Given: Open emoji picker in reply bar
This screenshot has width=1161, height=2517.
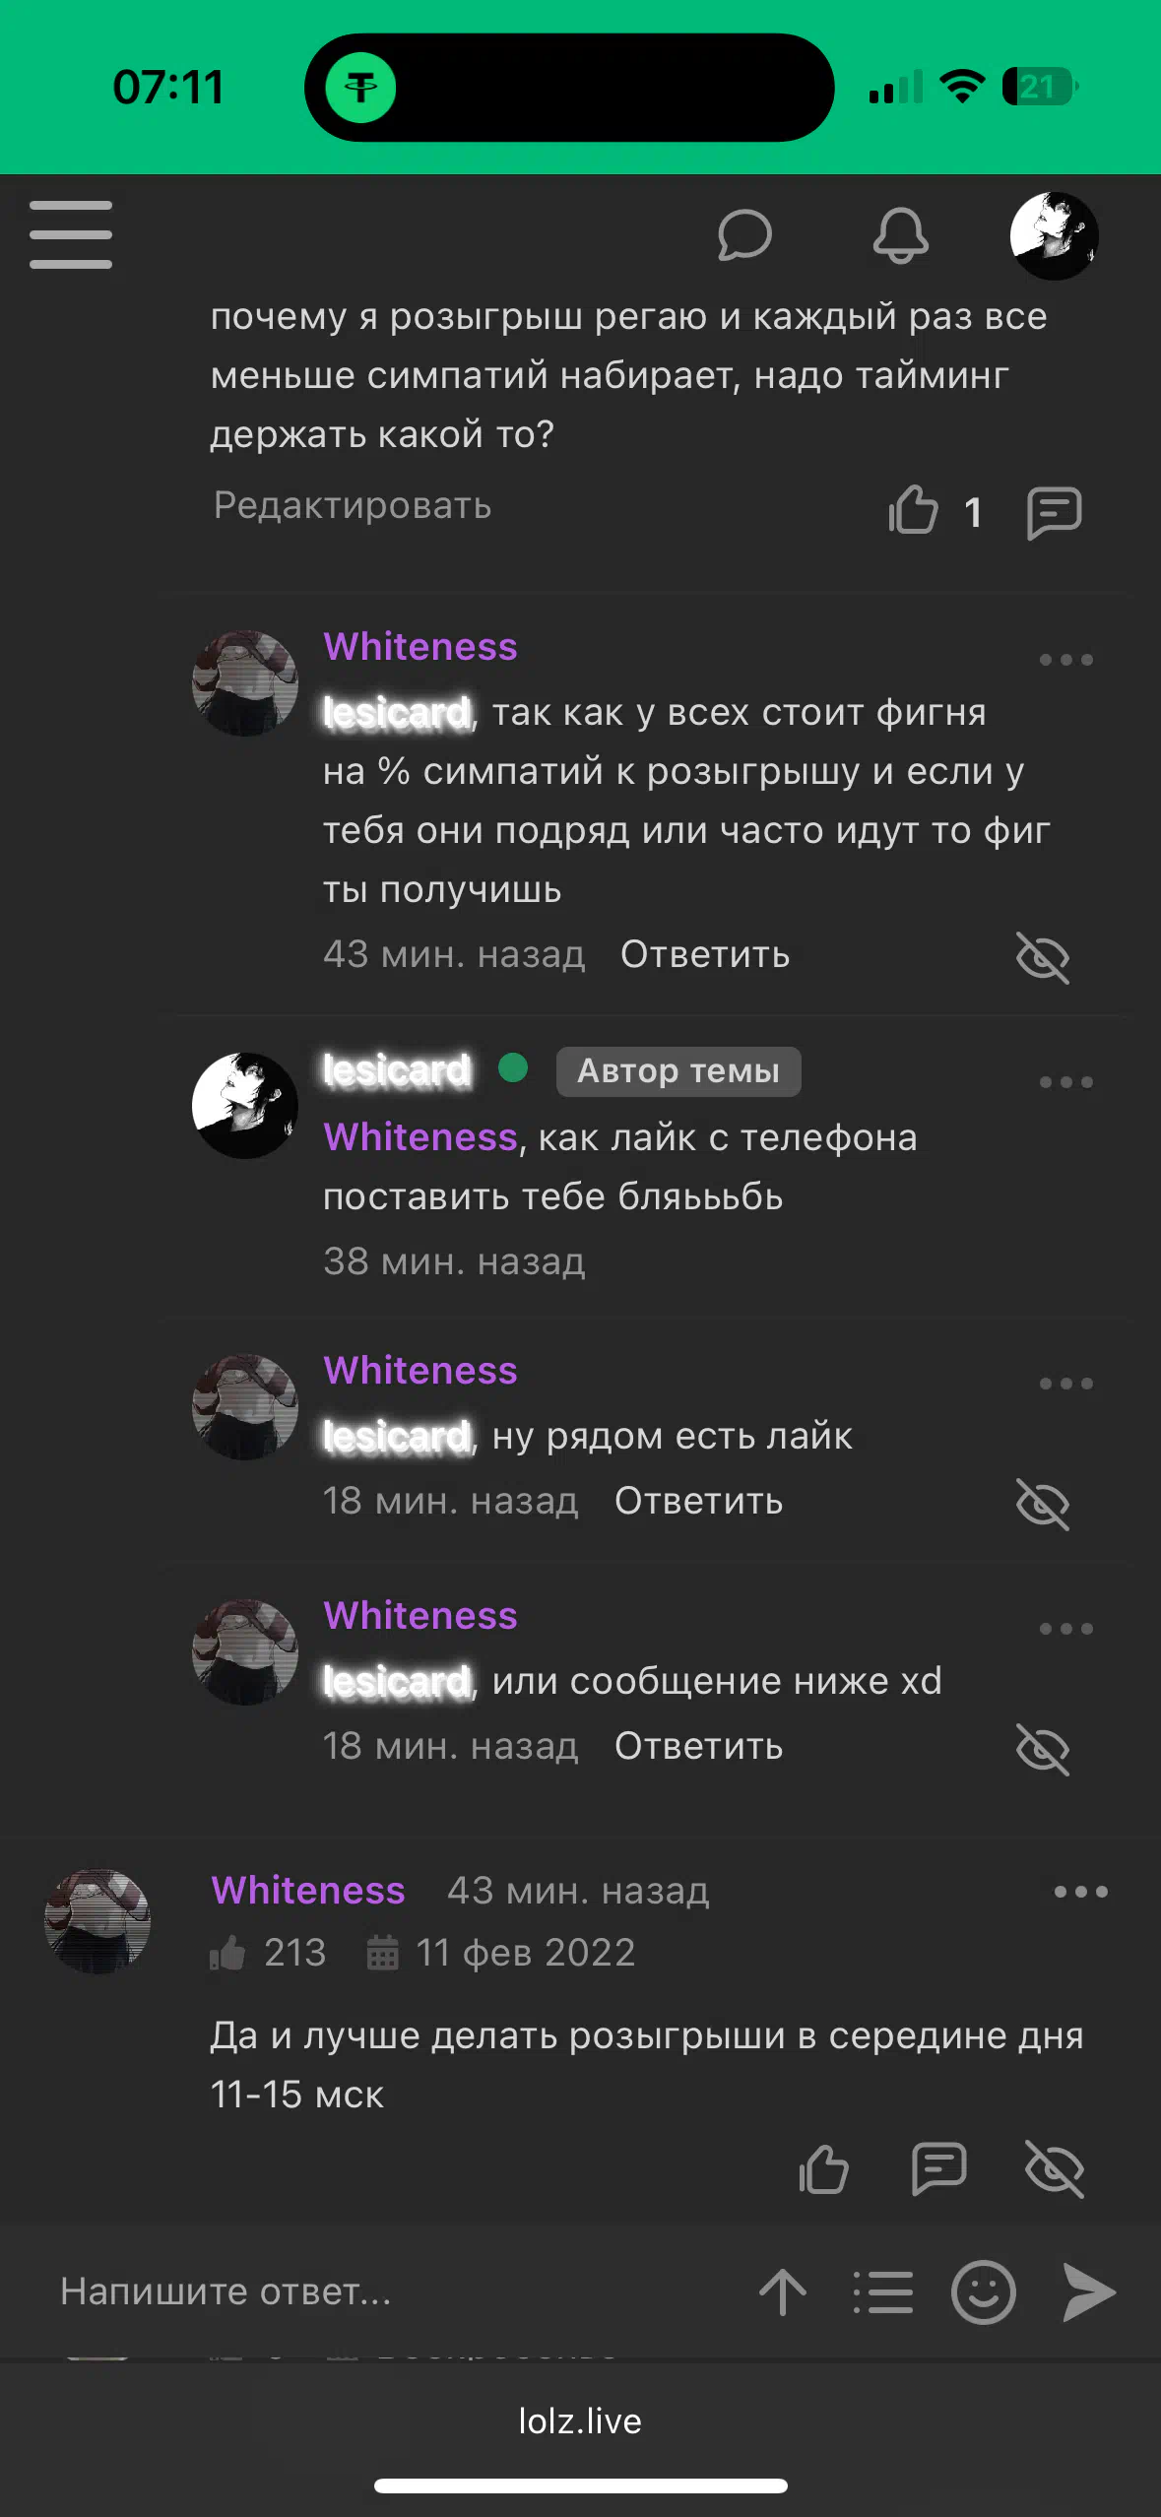Looking at the screenshot, I should [x=983, y=2292].
